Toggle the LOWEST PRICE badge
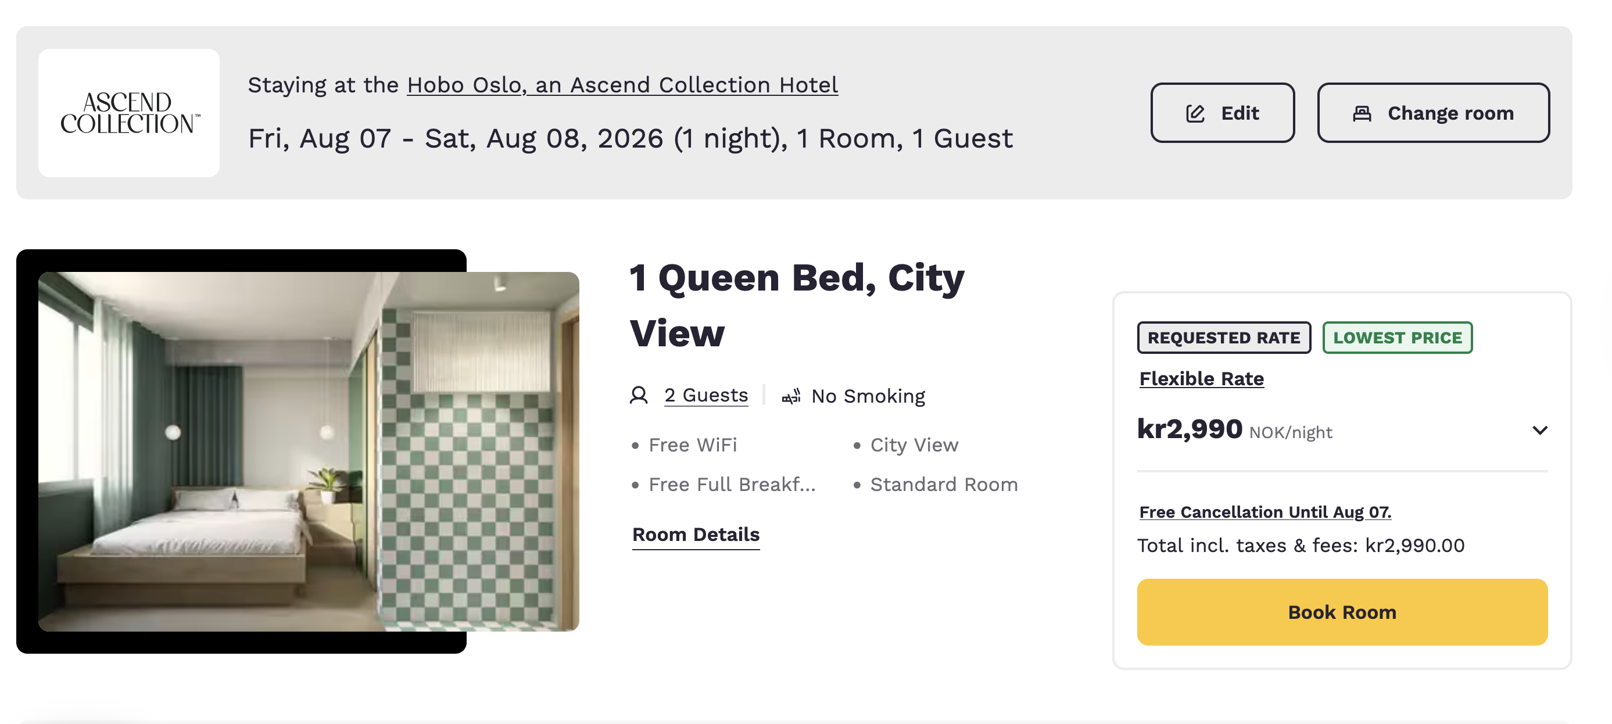The width and height of the screenshot is (1612, 724). 1398,337
